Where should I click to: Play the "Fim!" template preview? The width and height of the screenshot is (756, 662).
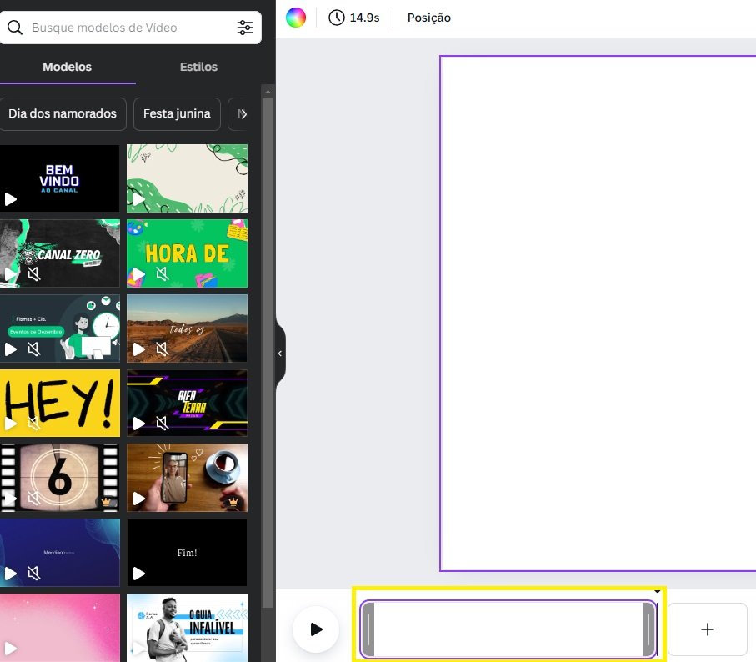pyautogui.click(x=140, y=574)
